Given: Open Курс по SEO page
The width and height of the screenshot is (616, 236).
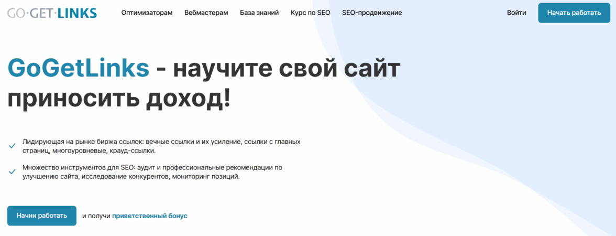Looking at the screenshot, I should pos(310,13).
